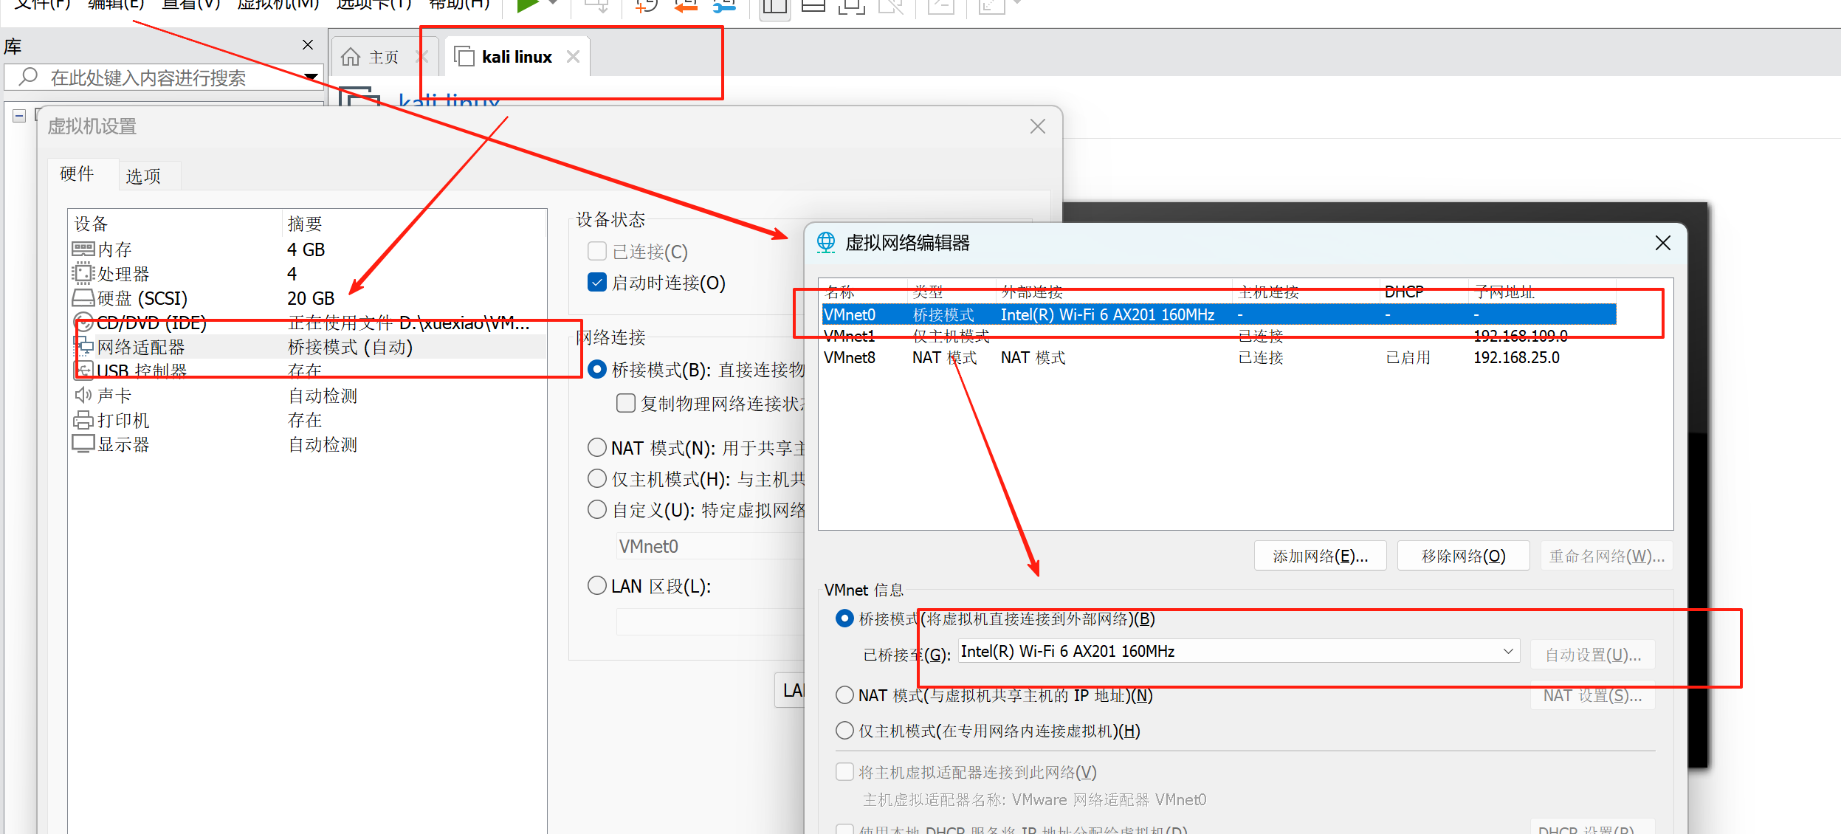Click 自动设置(U)... button

(1593, 655)
